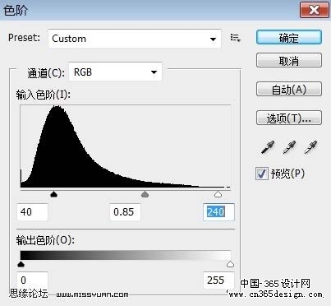331x306 pixels.
Task: Click the black output level handle
Action: (x=21, y=264)
